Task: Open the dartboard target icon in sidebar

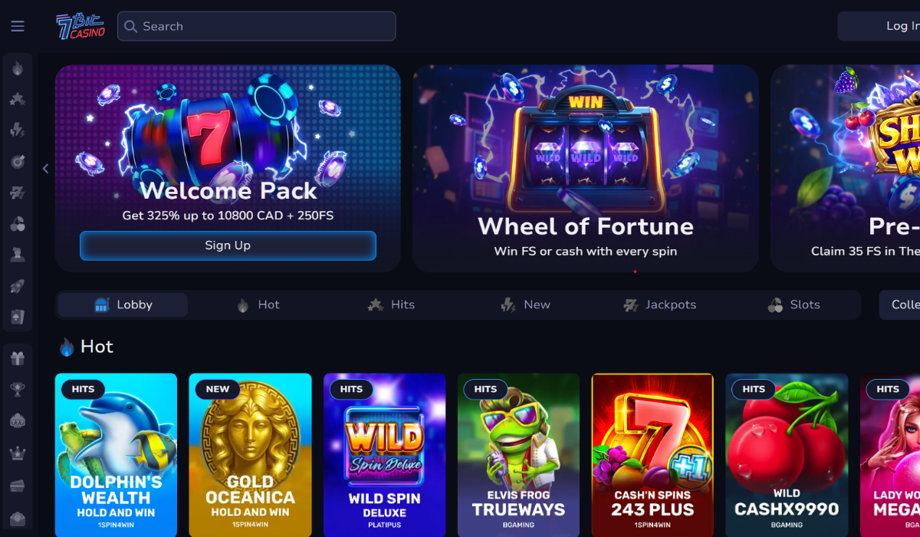Action: (x=18, y=161)
